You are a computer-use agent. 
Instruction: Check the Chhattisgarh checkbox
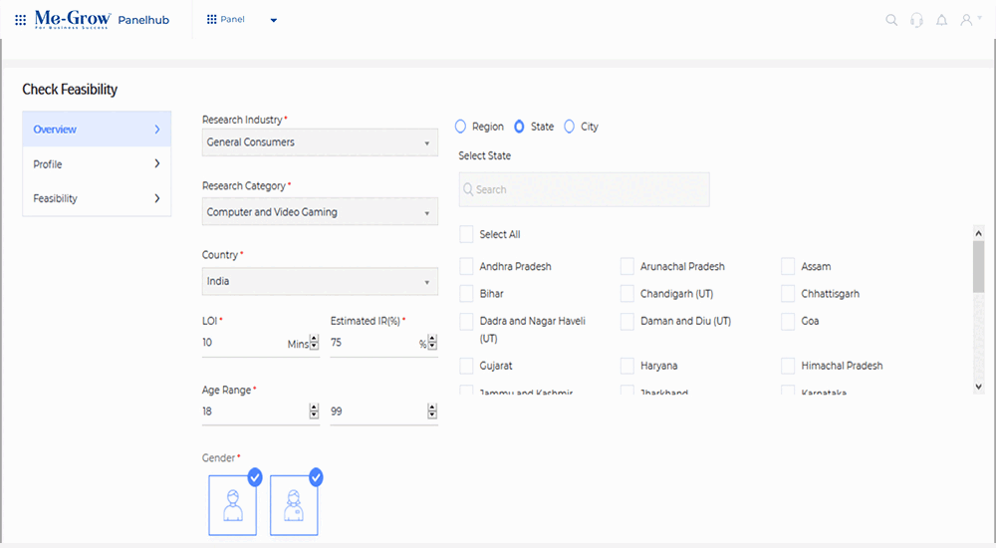pyautogui.click(x=788, y=294)
